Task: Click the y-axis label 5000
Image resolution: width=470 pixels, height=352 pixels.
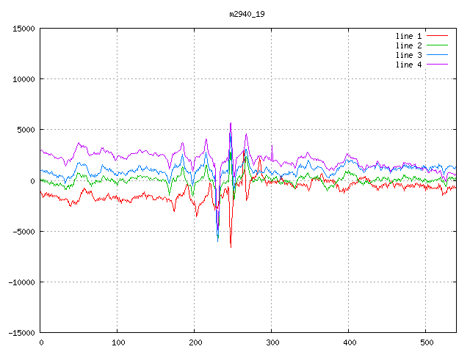Action: click(26, 130)
